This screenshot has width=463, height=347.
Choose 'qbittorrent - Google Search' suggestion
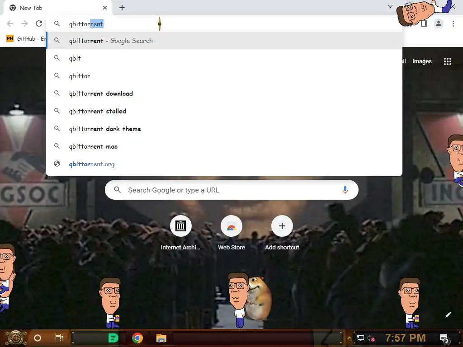click(x=224, y=41)
